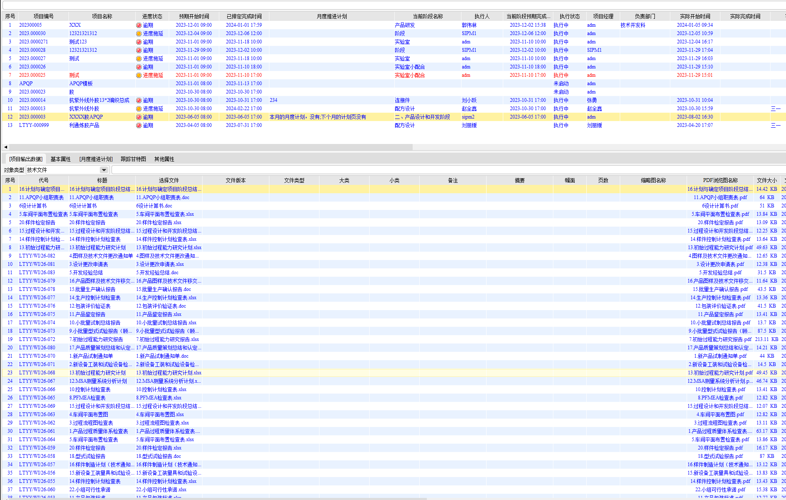This screenshot has width=786, height=500.
Task: Click project manager 张勇 cell
Action: pyautogui.click(x=592, y=100)
